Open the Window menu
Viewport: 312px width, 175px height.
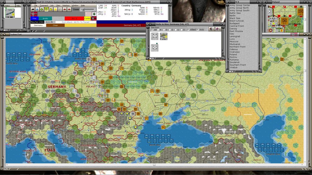(75, 5)
